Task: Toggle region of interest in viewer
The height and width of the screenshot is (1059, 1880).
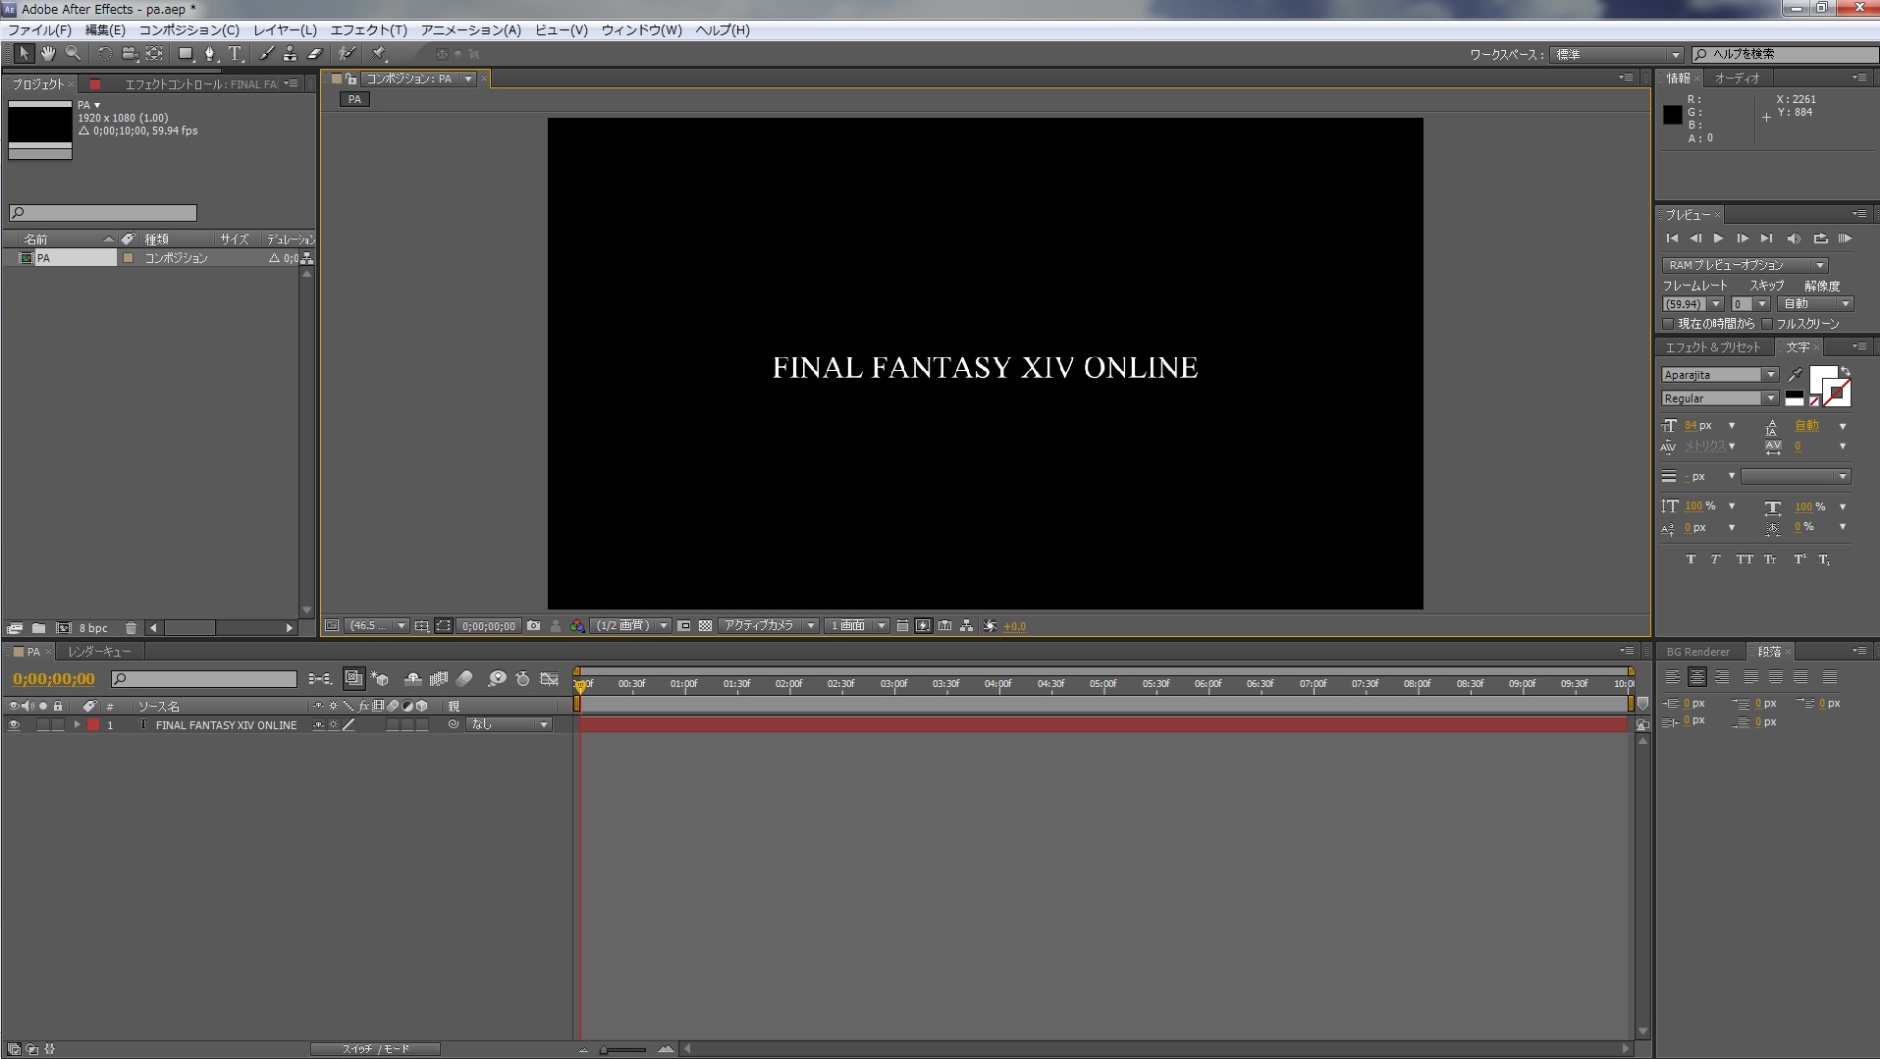Action: click(x=684, y=626)
